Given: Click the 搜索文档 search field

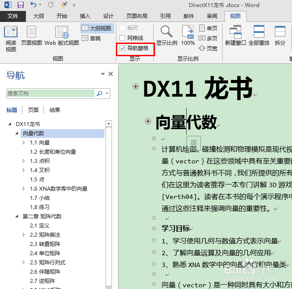Looking at the screenshot, I should (x=50, y=94).
